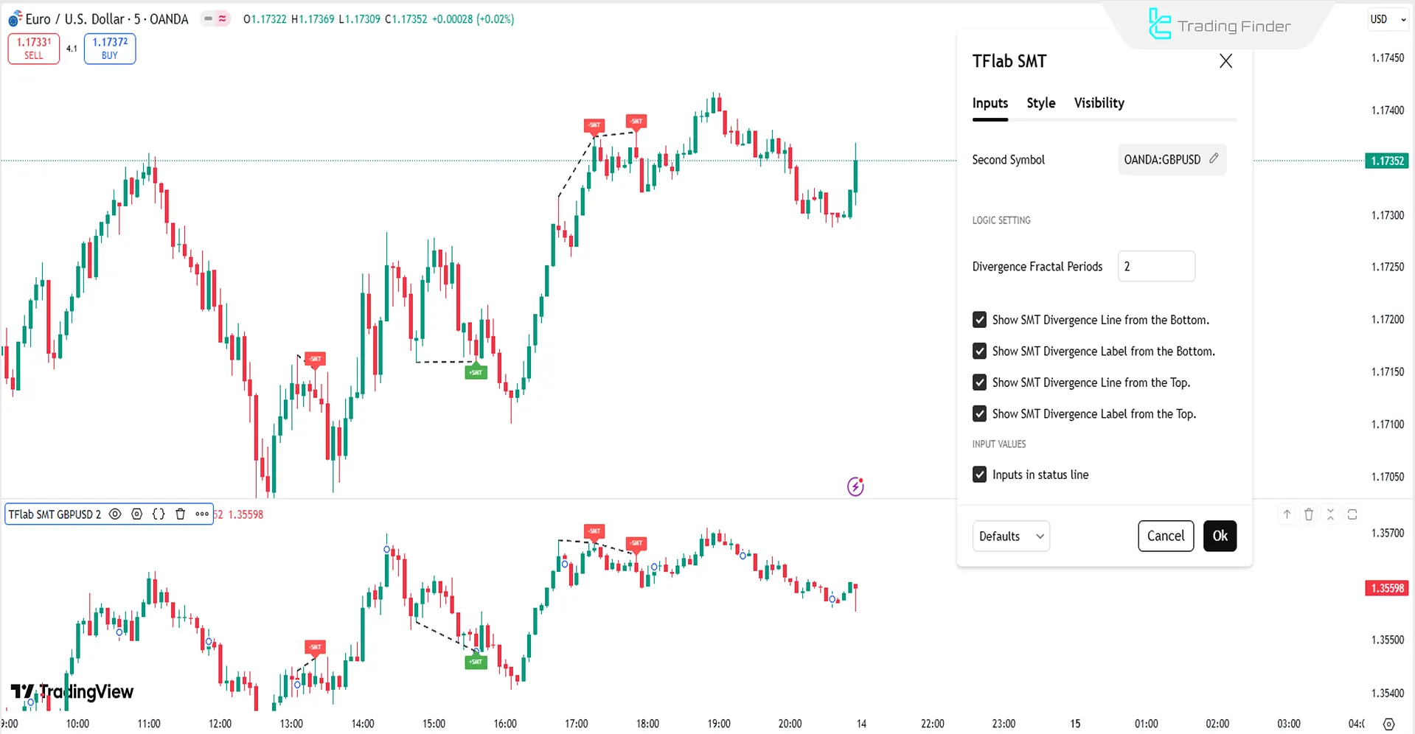This screenshot has height=734, width=1415.
Task: Open the Defaults dropdown in the dialog
Action: click(x=1010, y=536)
